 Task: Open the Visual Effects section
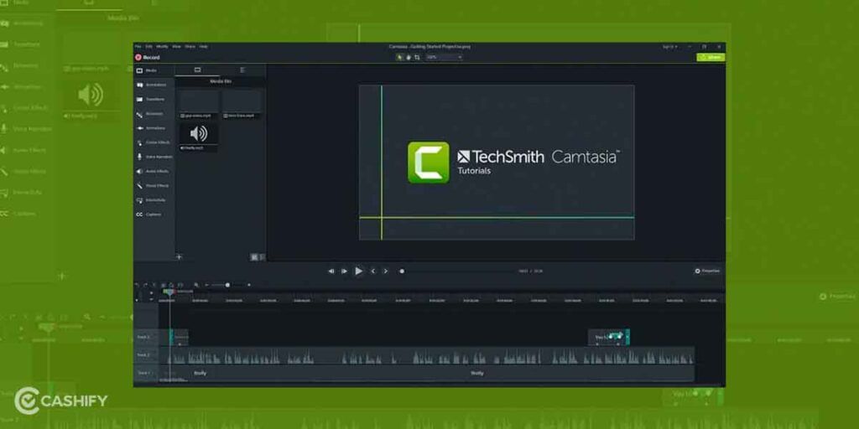[x=154, y=185]
